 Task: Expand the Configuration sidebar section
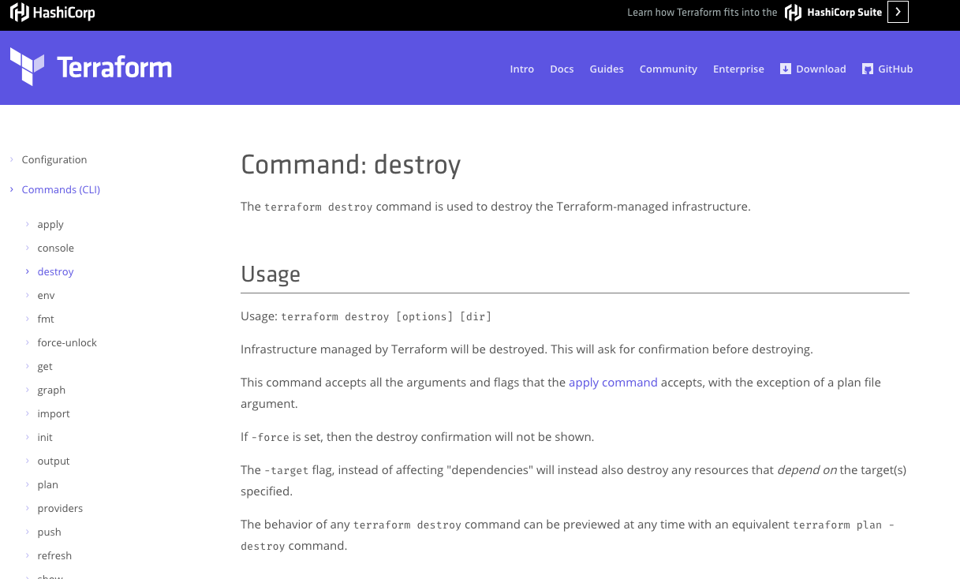click(12, 159)
